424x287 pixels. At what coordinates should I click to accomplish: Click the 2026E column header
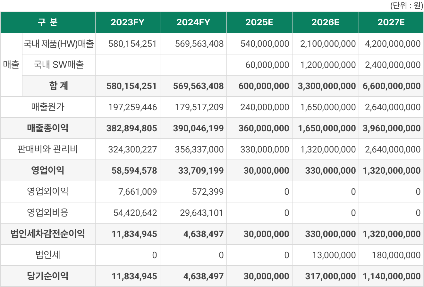[x=325, y=22]
